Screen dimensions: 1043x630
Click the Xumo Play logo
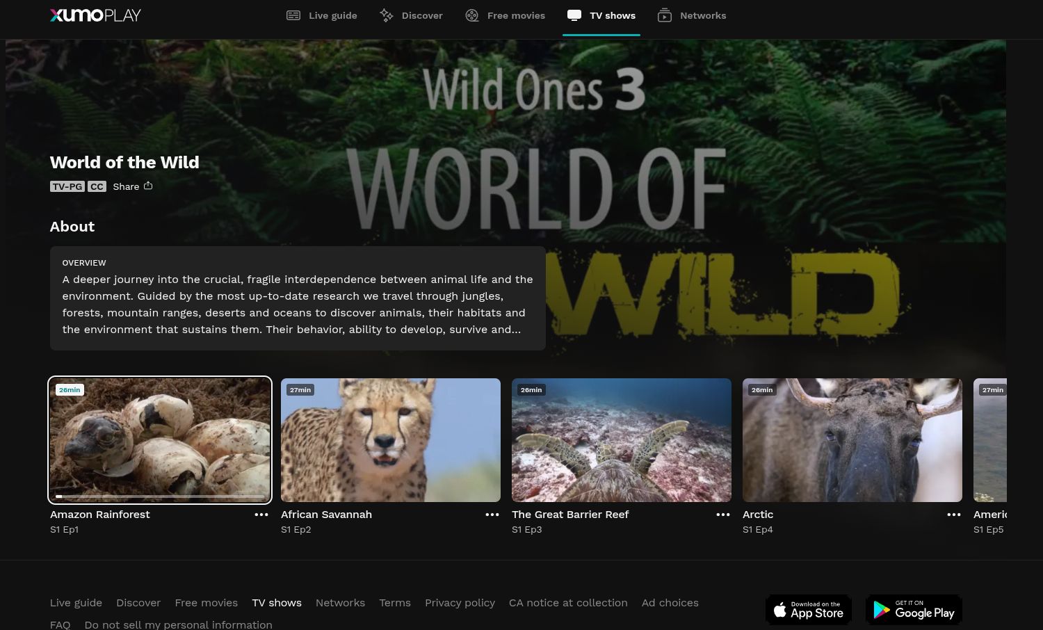pos(95,15)
